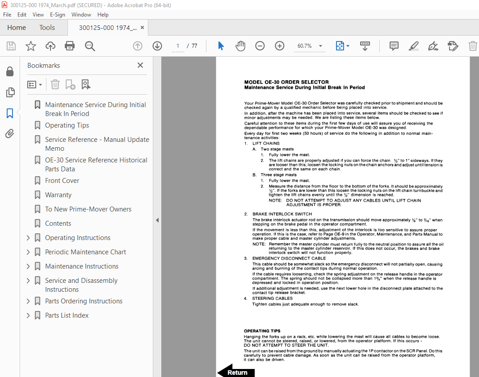Screen dimensions: 479x377
Task: Switch to the Tools tab
Action: (x=47, y=27)
